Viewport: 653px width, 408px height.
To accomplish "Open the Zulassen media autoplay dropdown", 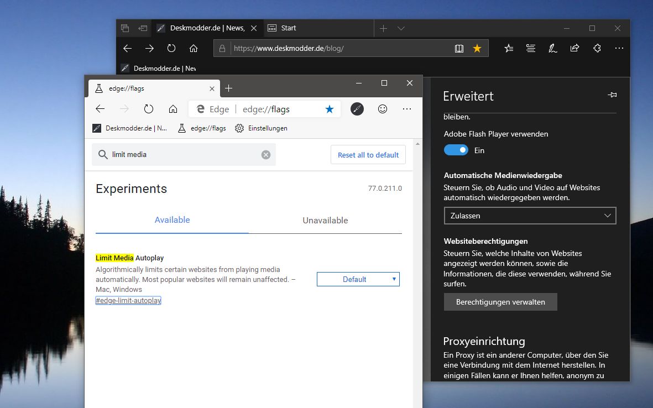I will point(530,216).
